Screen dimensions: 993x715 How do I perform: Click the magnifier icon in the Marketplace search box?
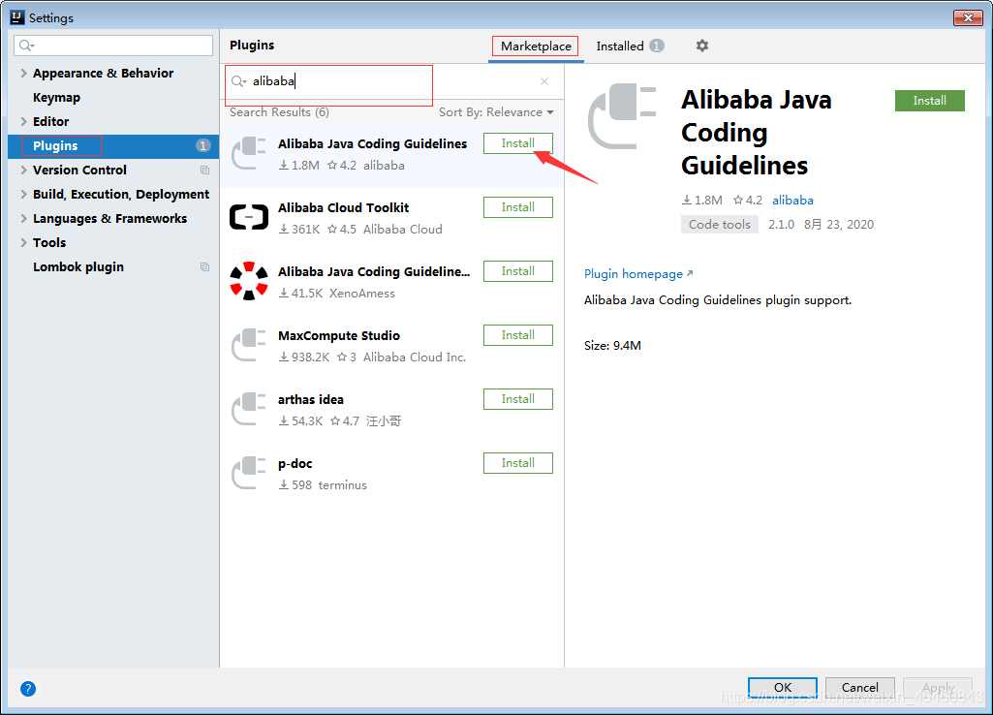point(240,81)
